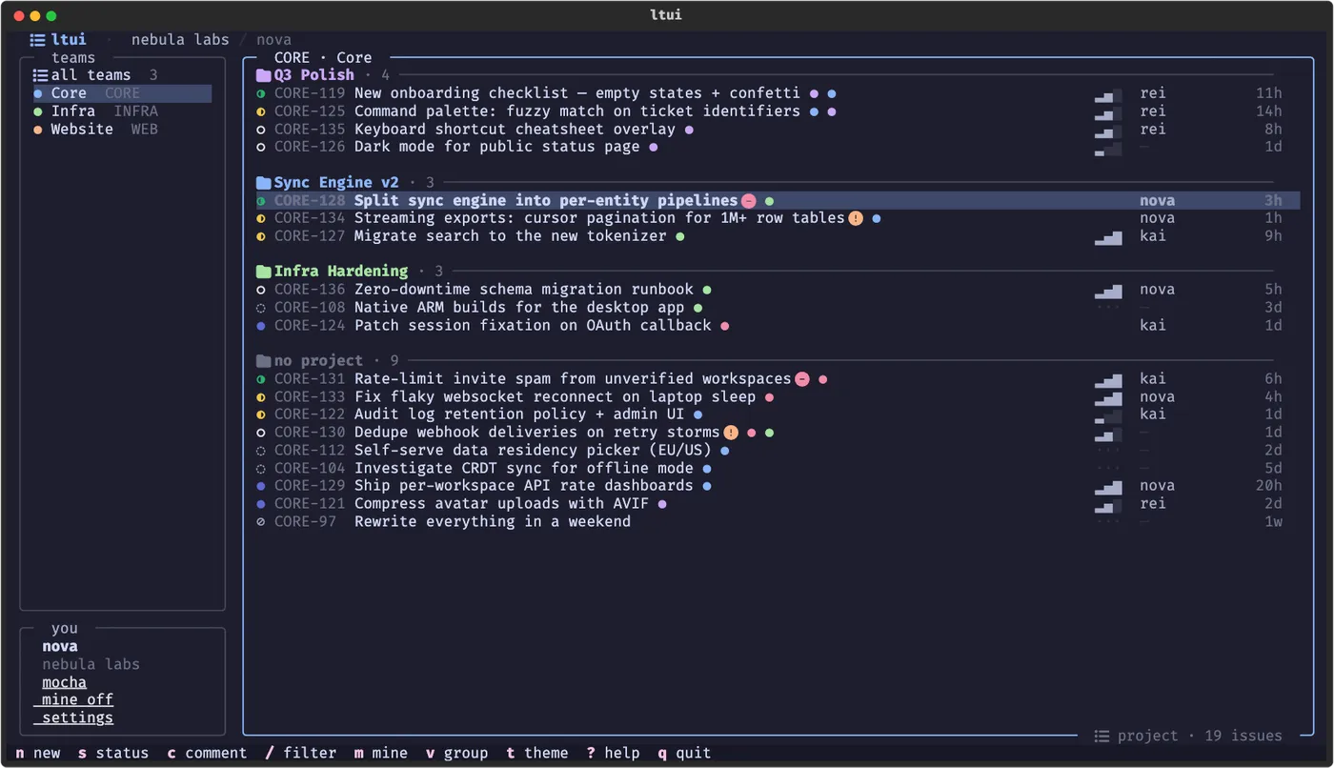Click CORE-125 status circle icon
This screenshot has width=1334, height=768.
tap(261, 111)
